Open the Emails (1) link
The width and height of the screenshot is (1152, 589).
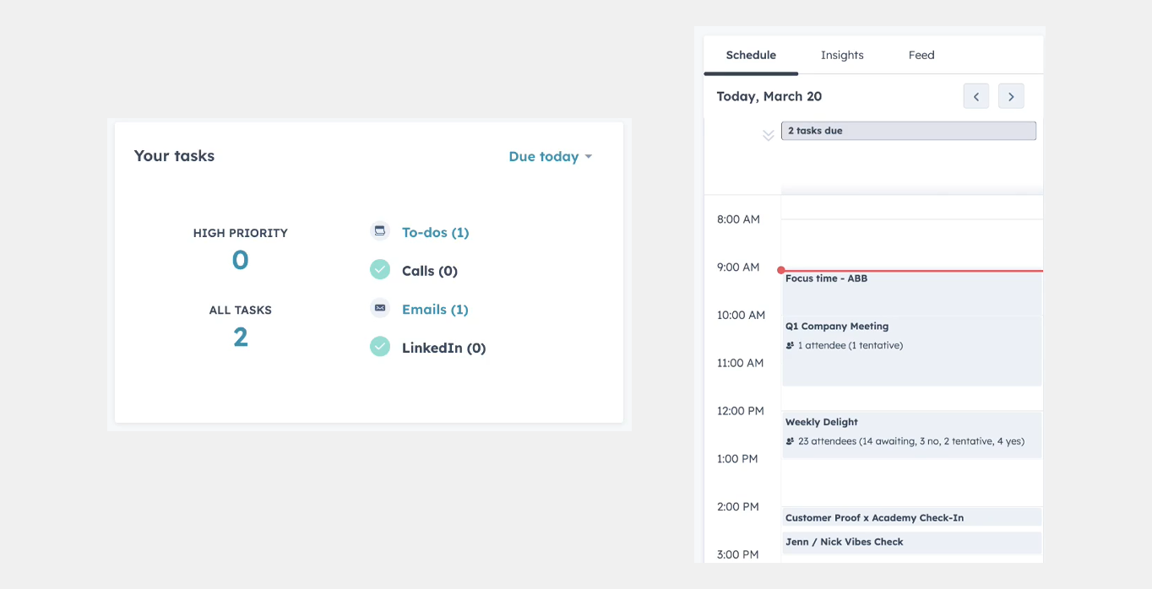pos(435,308)
